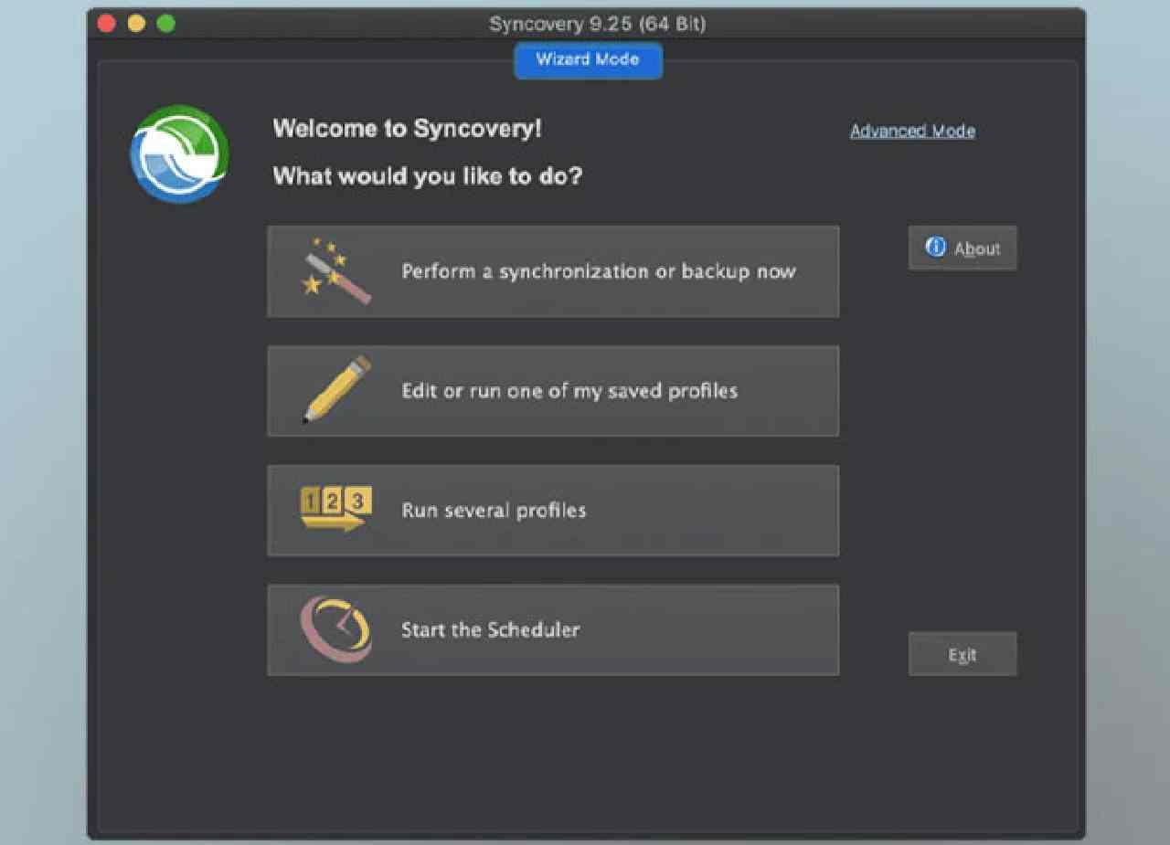Click the pencil icon
Image resolution: width=1170 pixels, height=845 pixels.
[336, 390]
